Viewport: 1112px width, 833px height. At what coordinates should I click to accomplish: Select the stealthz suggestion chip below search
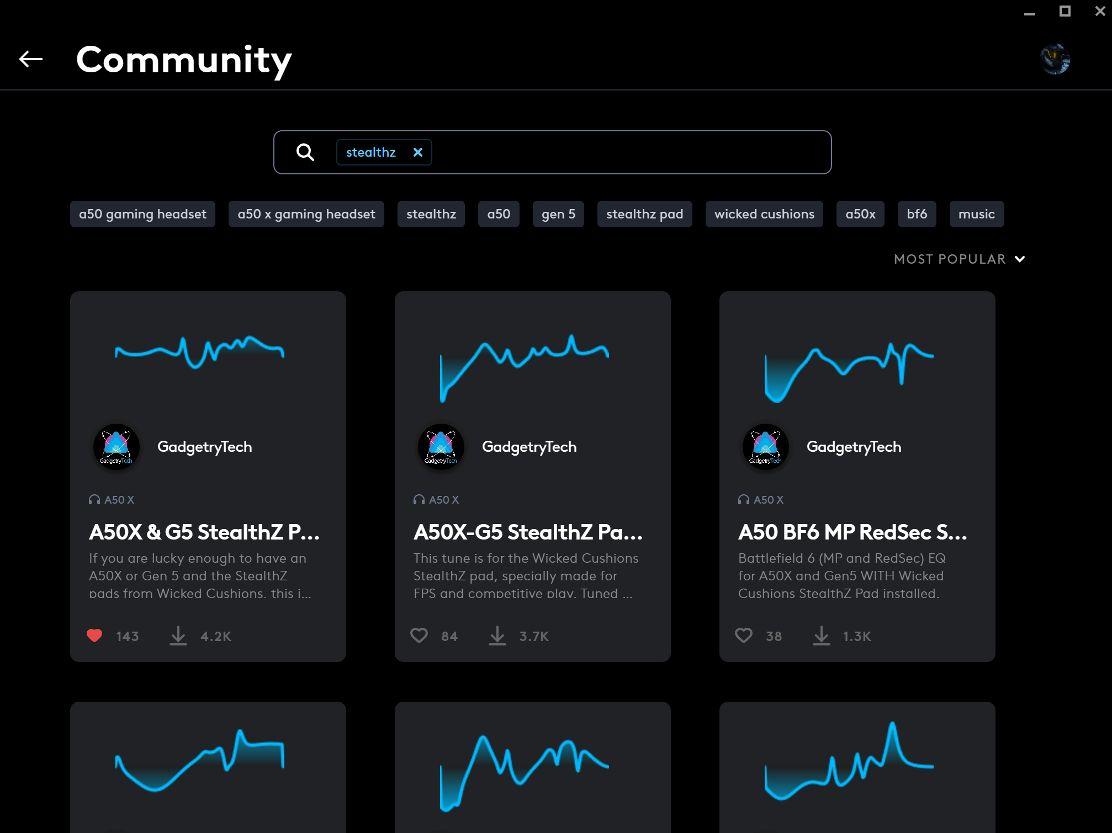[431, 214]
